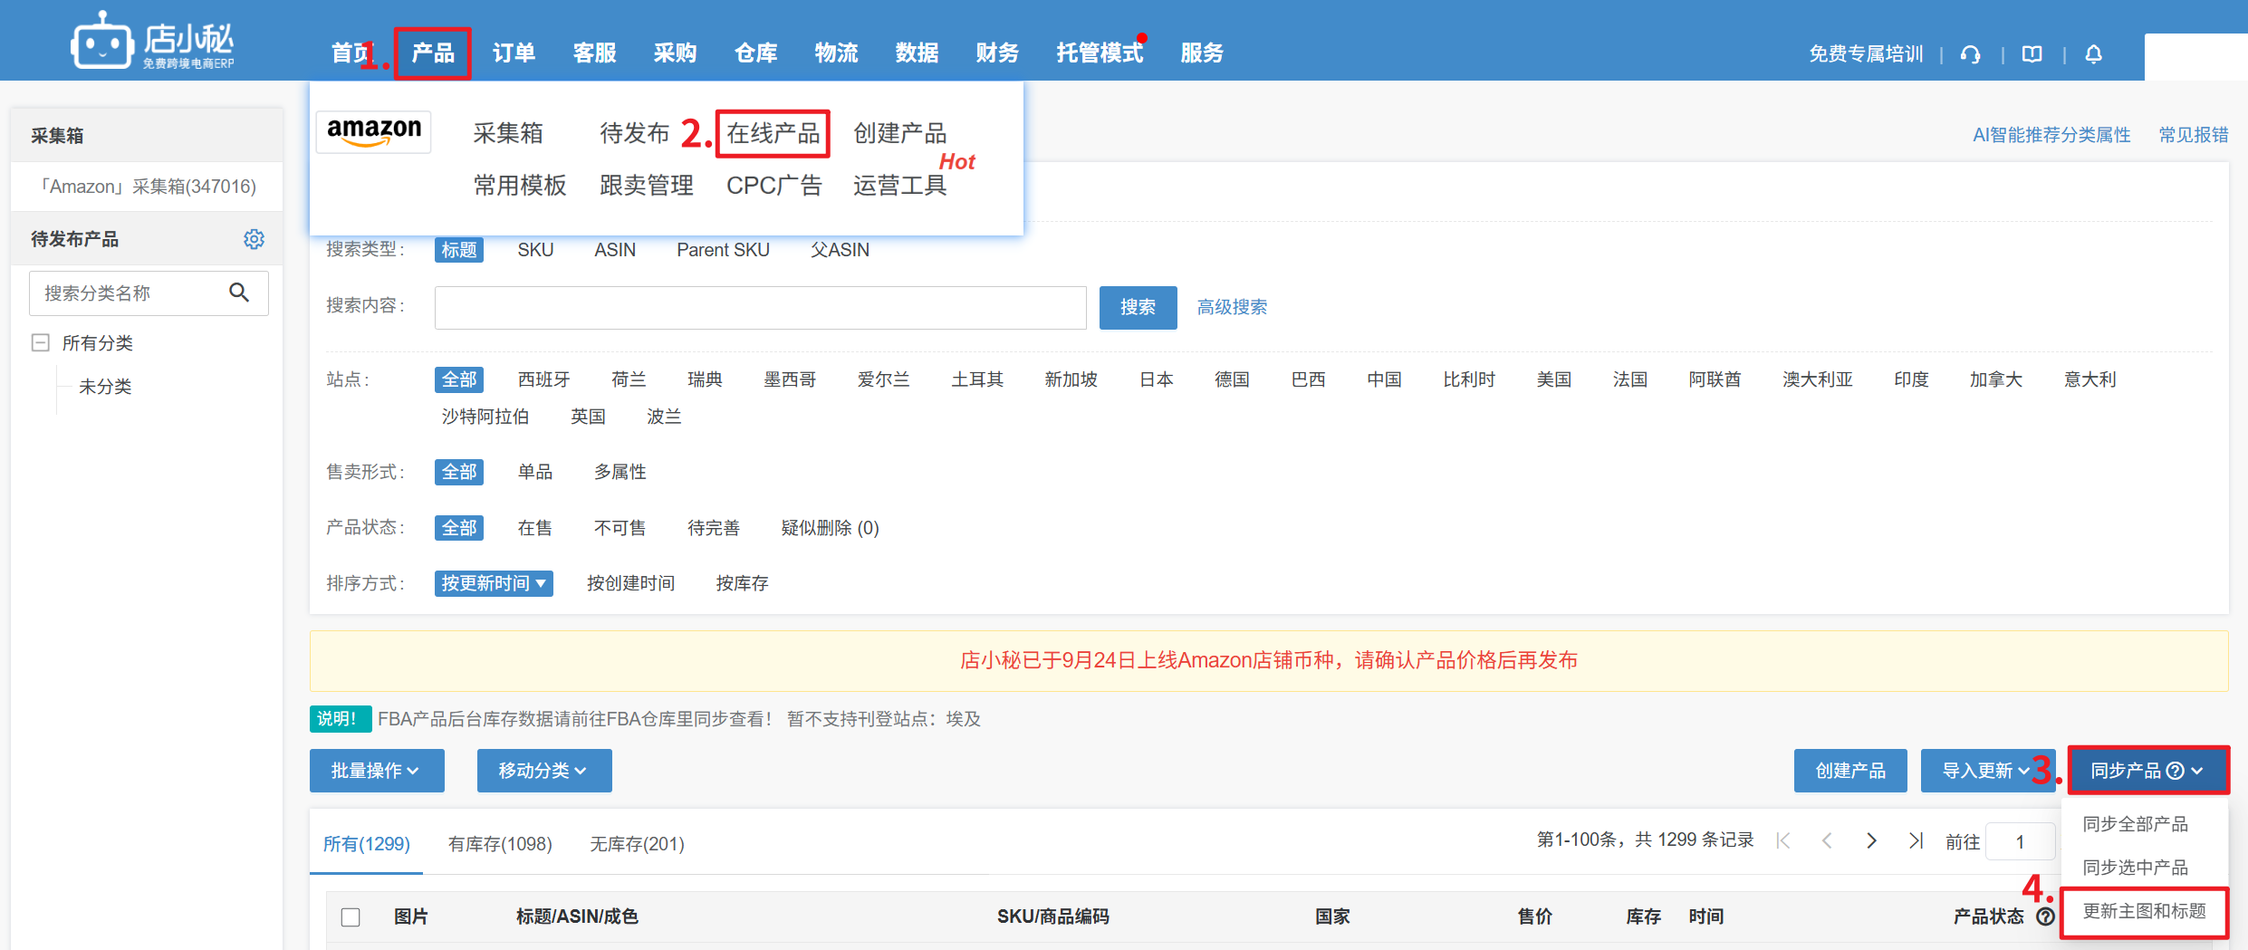Jump to last page arrow icon
The height and width of the screenshot is (950, 2248).
(1916, 841)
